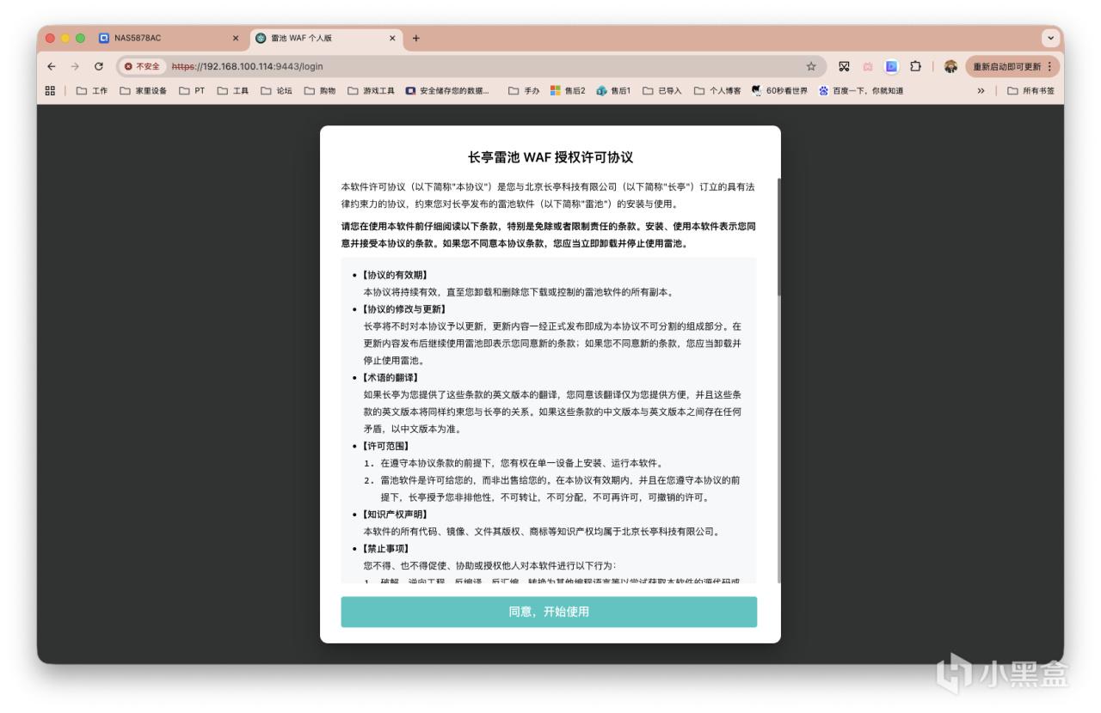Close the NAS5878AC tab
The image size is (1101, 713).
[x=236, y=38]
